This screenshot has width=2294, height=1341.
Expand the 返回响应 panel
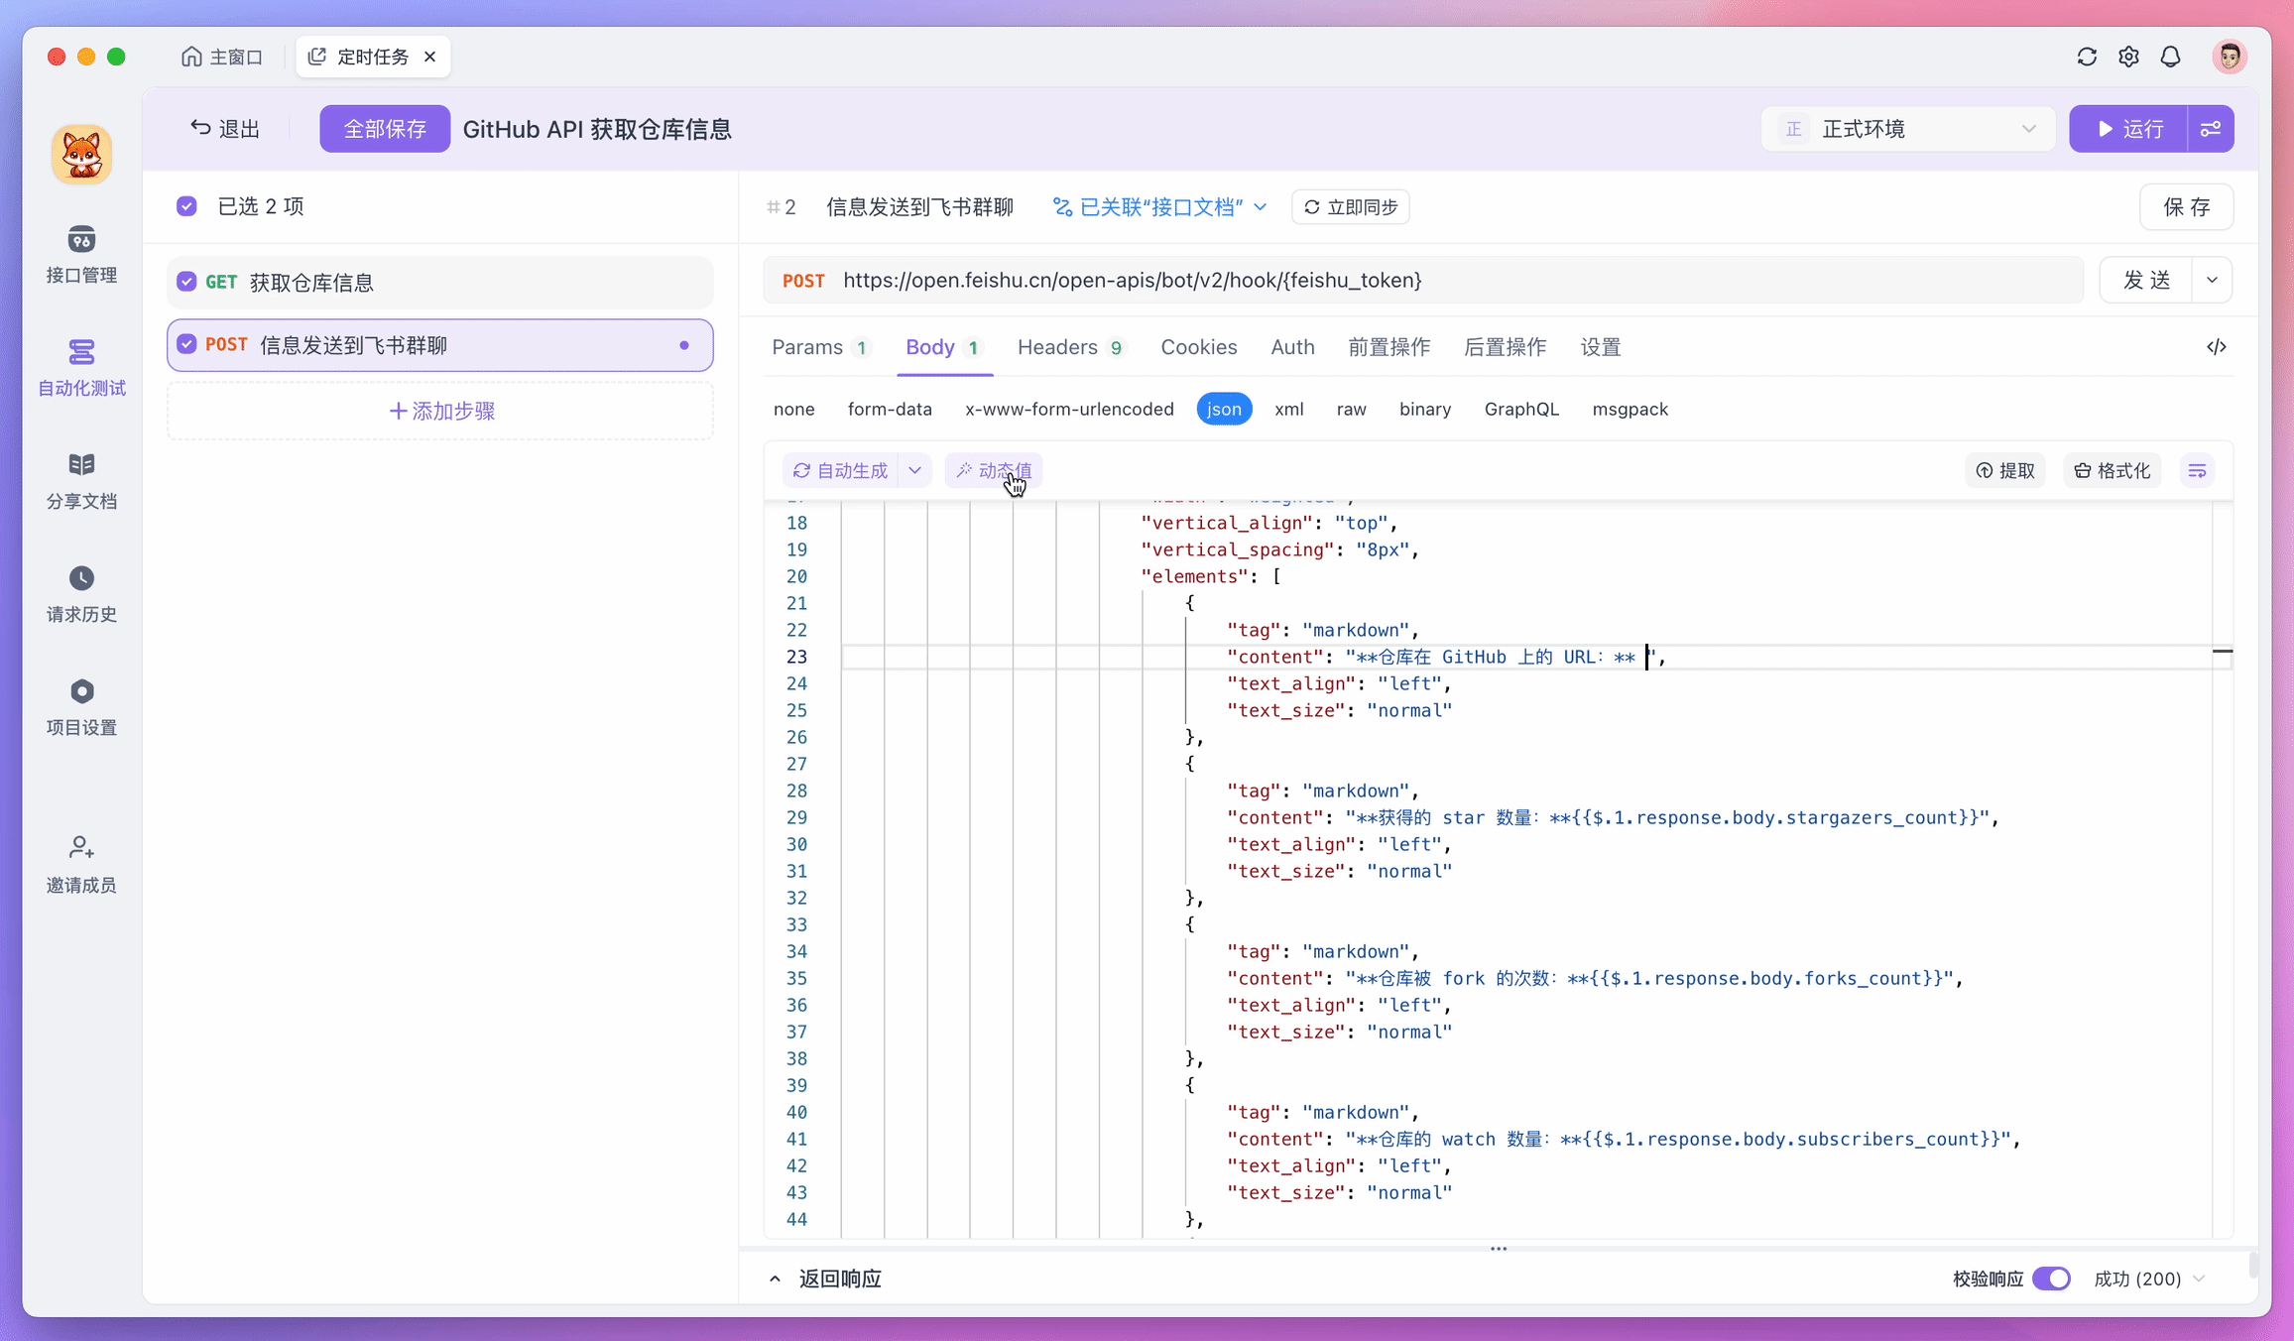(825, 1279)
